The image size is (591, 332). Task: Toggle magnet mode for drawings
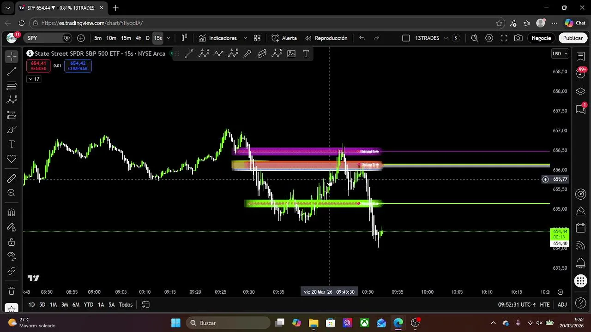click(x=12, y=213)
